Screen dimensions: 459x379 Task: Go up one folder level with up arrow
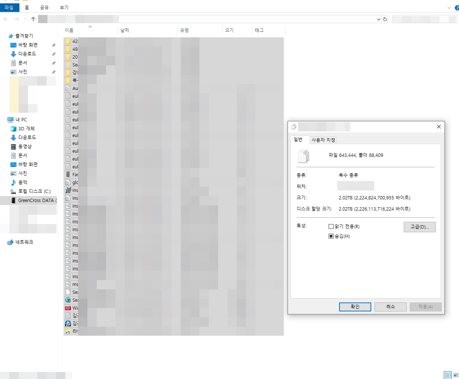tap(33, 19)
